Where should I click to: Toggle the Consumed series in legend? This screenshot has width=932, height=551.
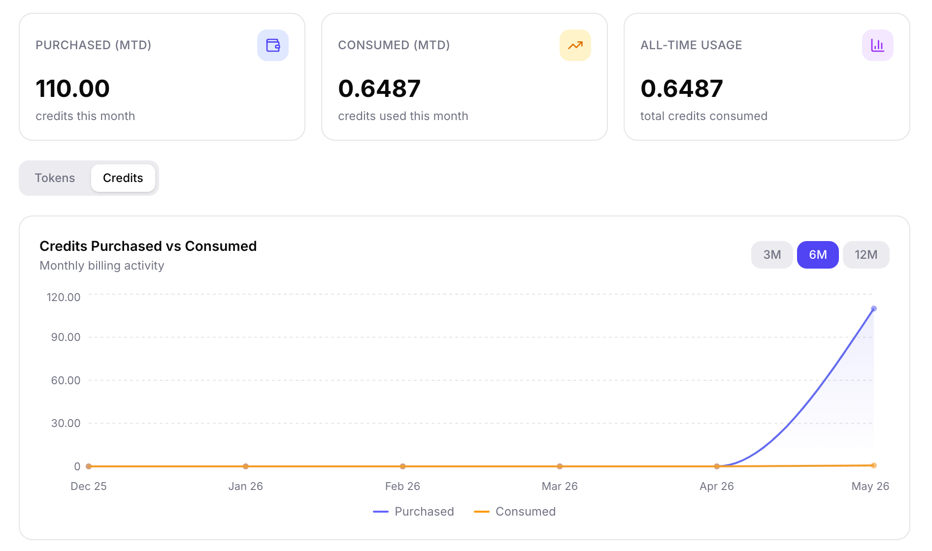515,512
